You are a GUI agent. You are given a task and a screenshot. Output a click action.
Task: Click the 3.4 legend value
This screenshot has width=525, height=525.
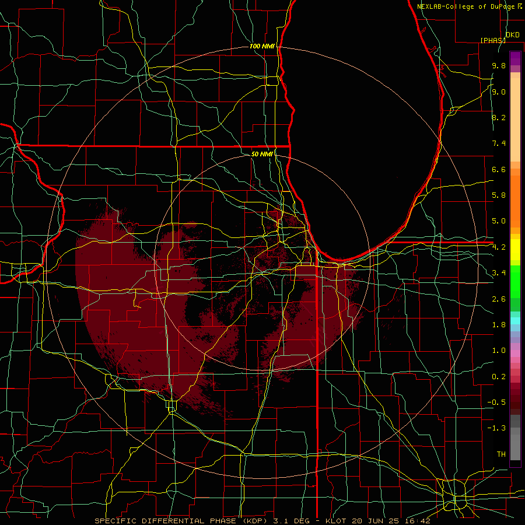tap(499, 273)
